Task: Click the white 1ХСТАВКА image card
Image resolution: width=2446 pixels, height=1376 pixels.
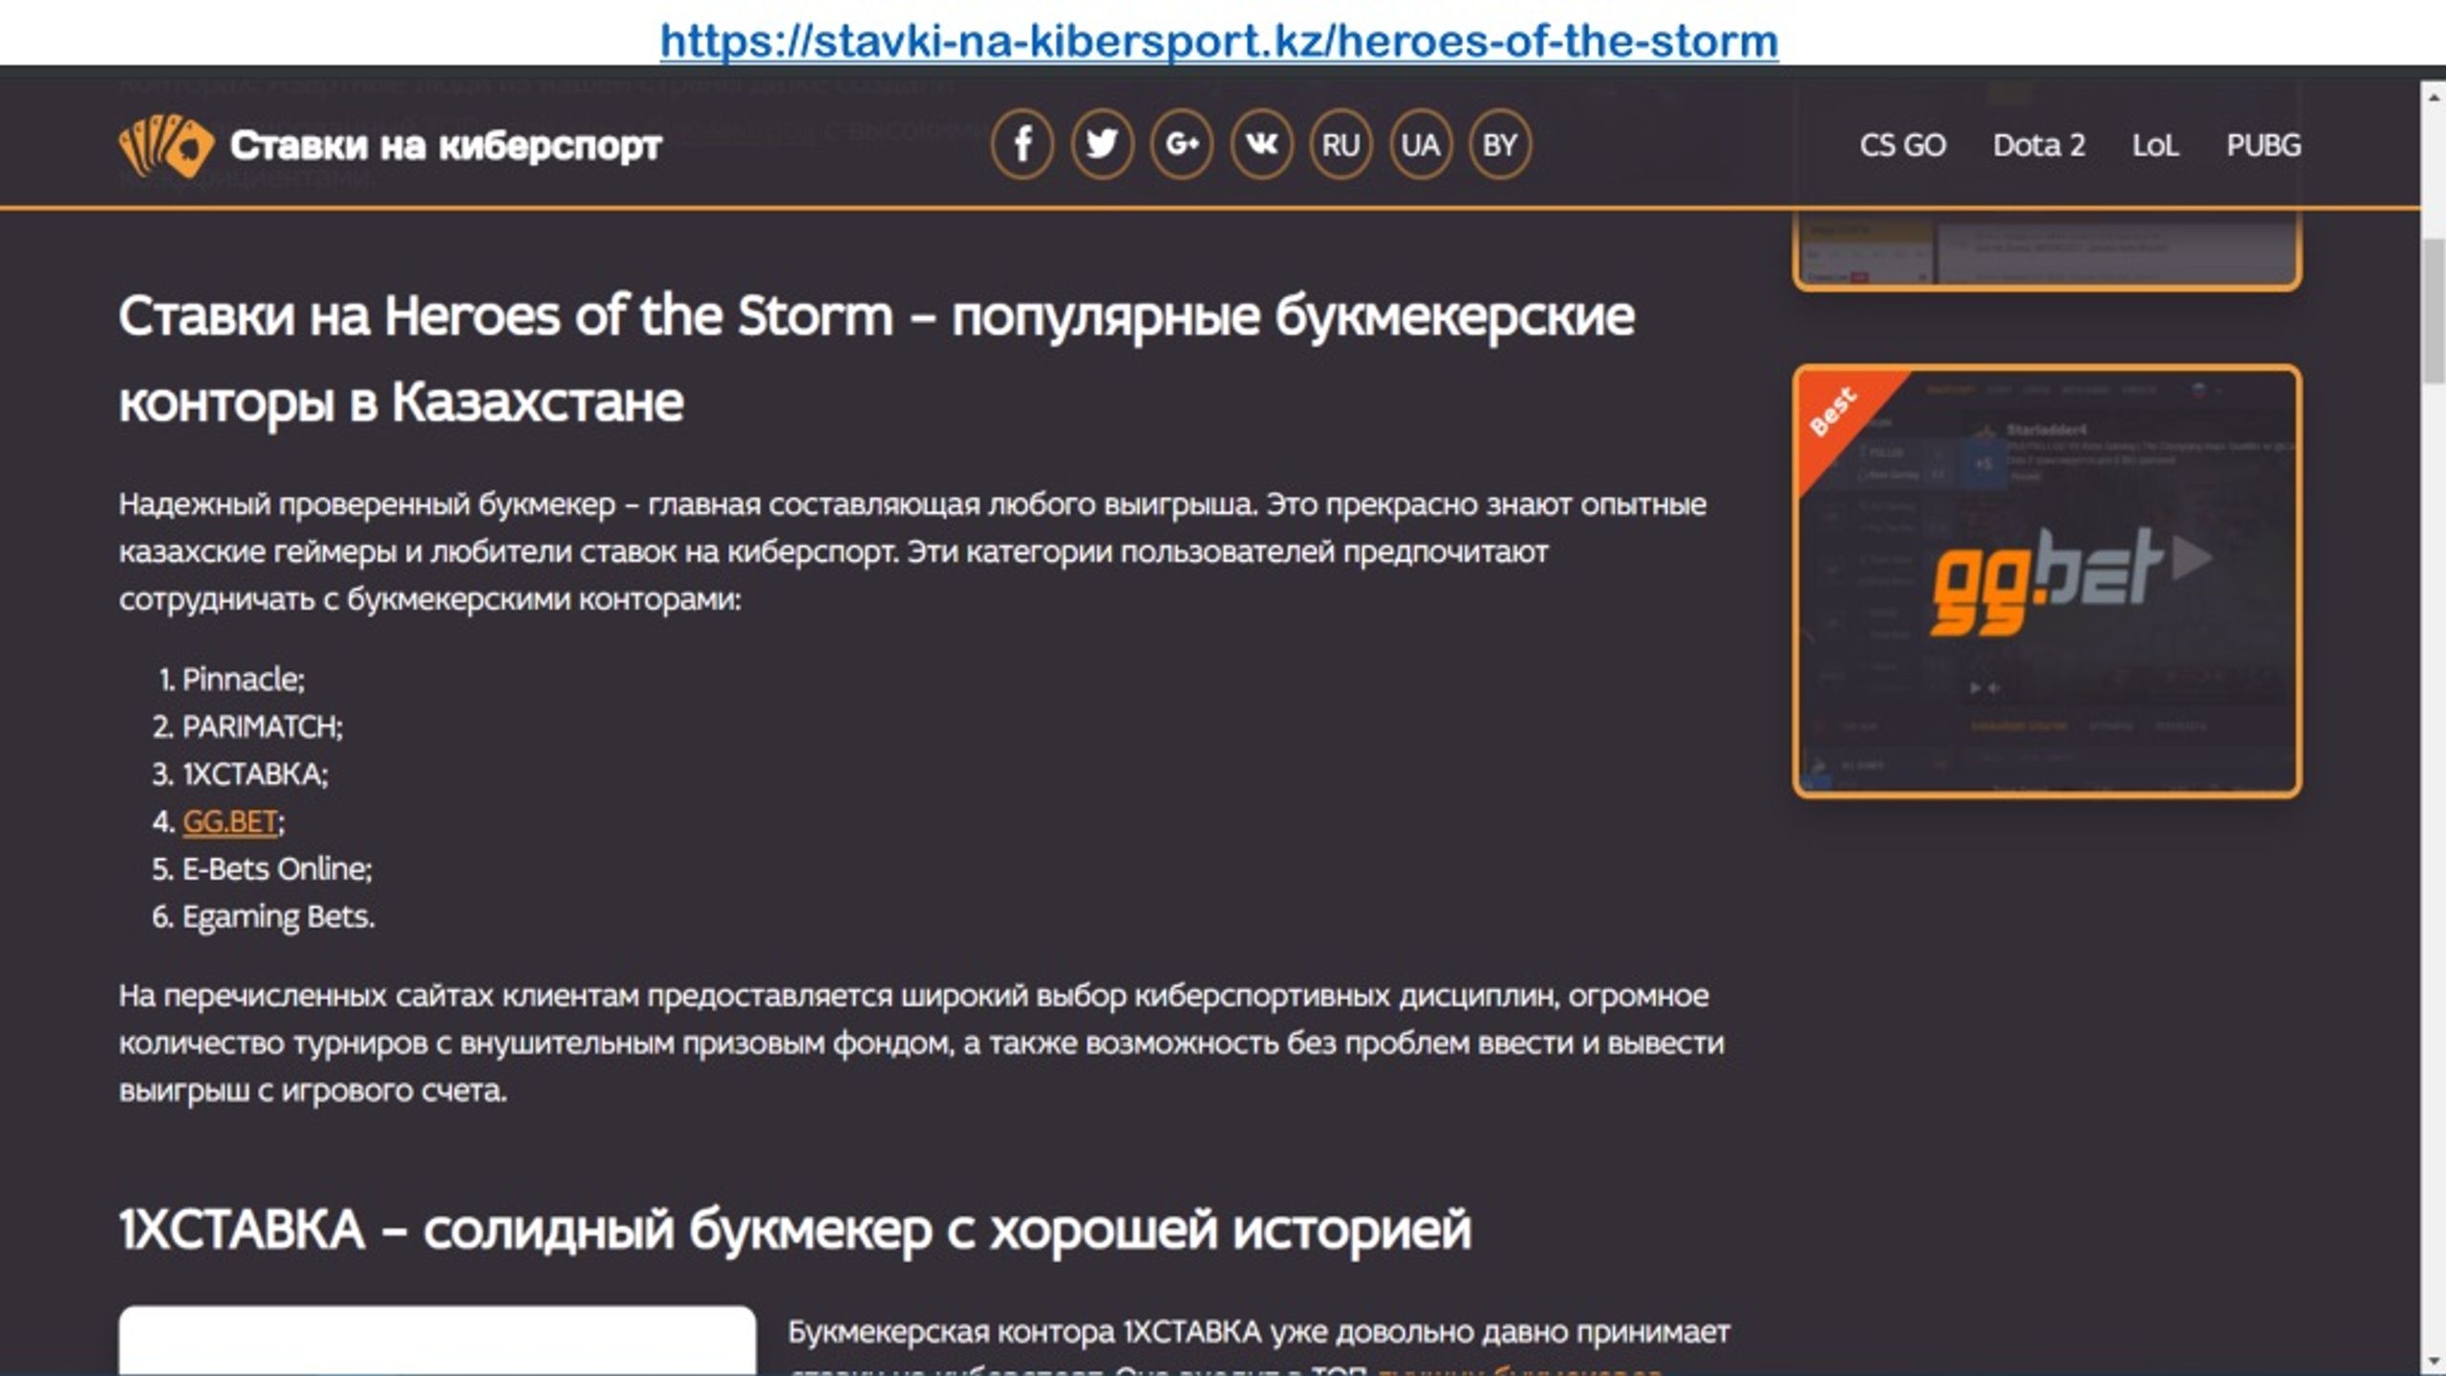Action: (437, 1341)
